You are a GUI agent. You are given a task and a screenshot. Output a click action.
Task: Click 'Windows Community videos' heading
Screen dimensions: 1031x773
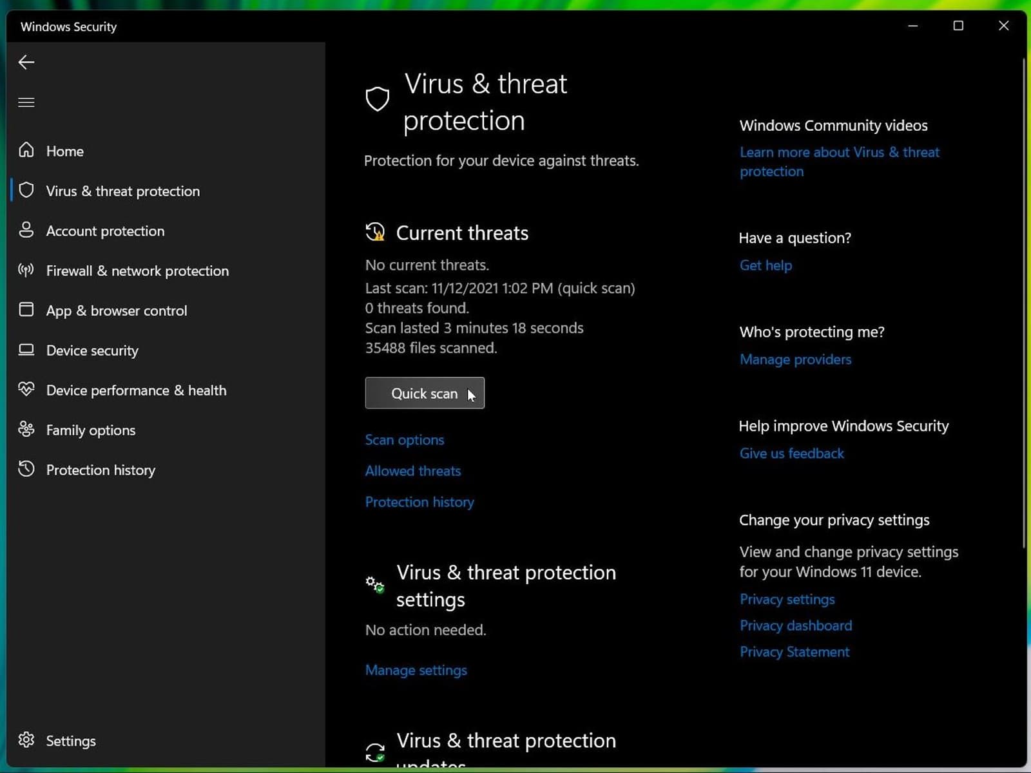pyautogui.click(x=834, y=126)
